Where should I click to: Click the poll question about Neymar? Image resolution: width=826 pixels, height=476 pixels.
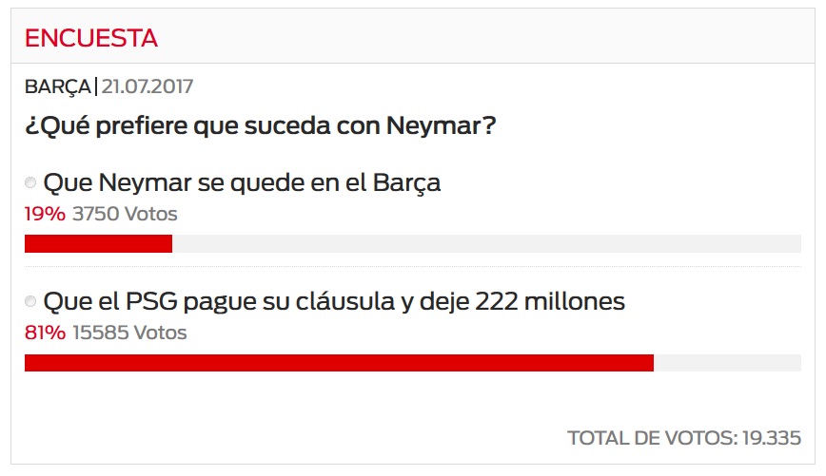coord(260,125)
